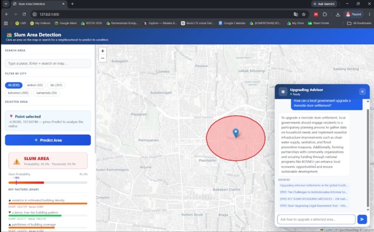
Task: Open the Google Calendar bookmark
Action: 232,23
